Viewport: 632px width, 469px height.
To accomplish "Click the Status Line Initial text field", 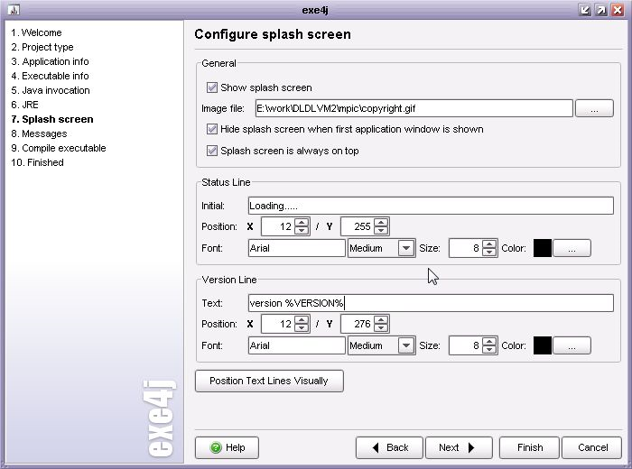I will pyautogui.click(x=431, y=206).
